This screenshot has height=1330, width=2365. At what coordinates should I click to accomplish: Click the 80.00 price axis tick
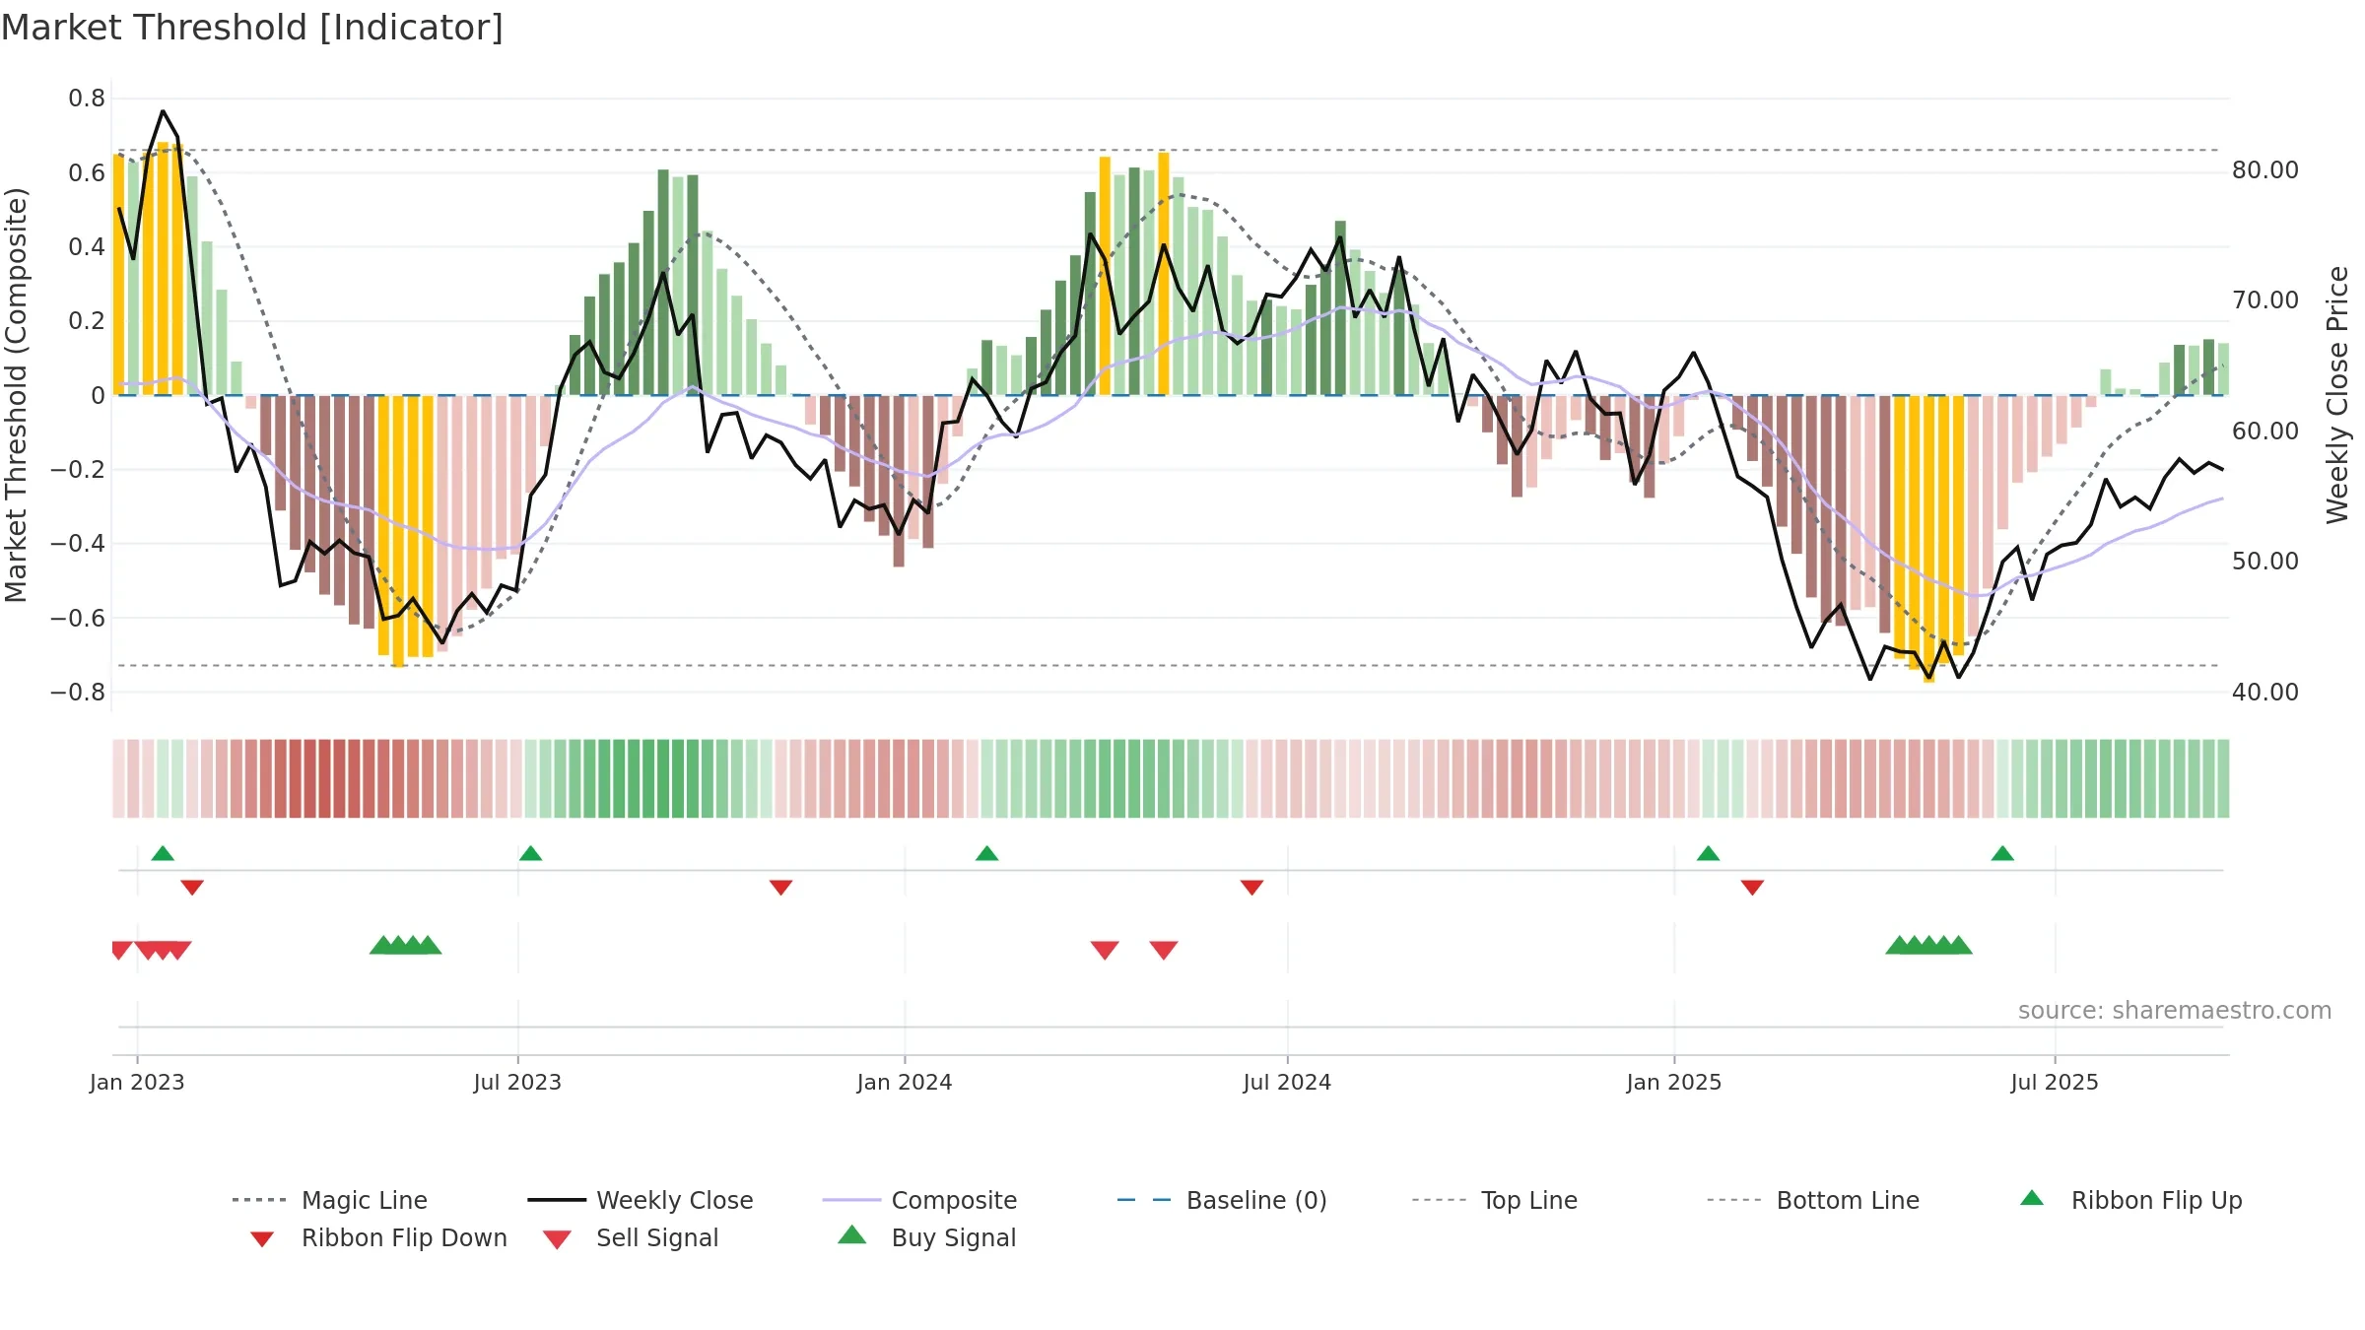pos(2265,170)
